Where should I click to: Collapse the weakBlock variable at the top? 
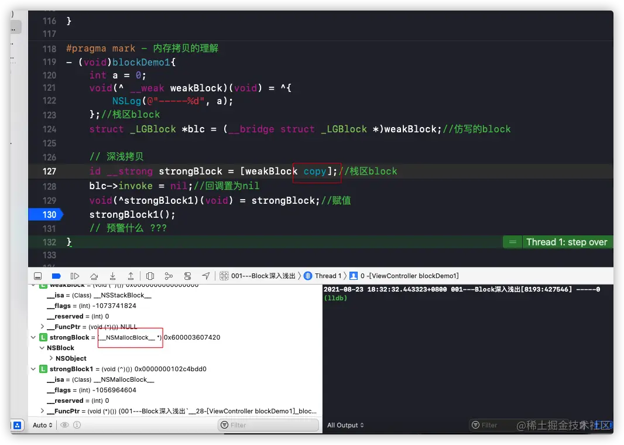pos(33,285)
